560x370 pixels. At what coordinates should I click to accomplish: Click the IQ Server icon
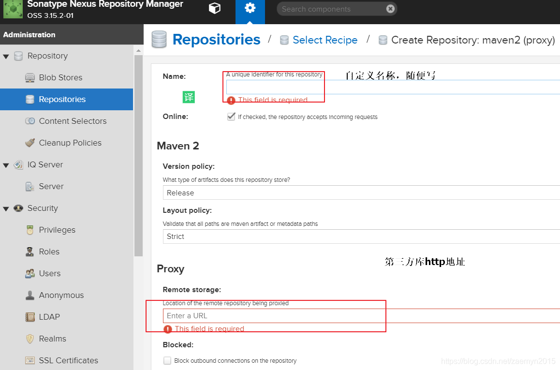pyautogui.click(x=18, y=164)
